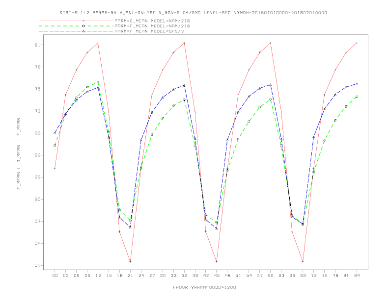Click blue GFS triangle marker at hour 00
The height and width of the screenshot is (300, 389).
pos(55,133)
